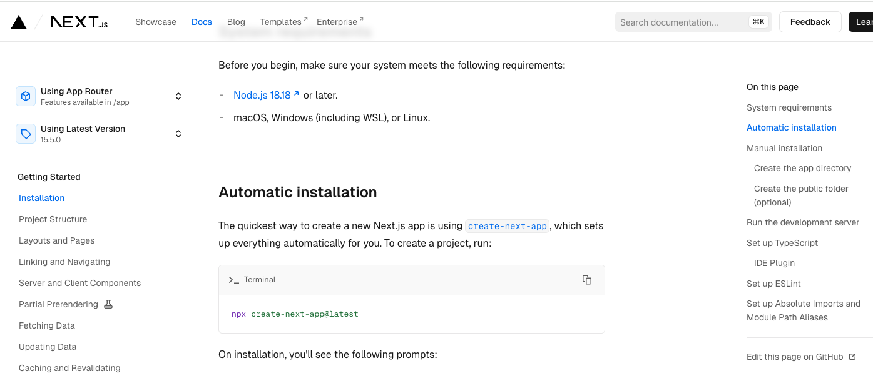Go to the Docs nav item
This screenshot has width=873, height=376.
pos(202,22)
